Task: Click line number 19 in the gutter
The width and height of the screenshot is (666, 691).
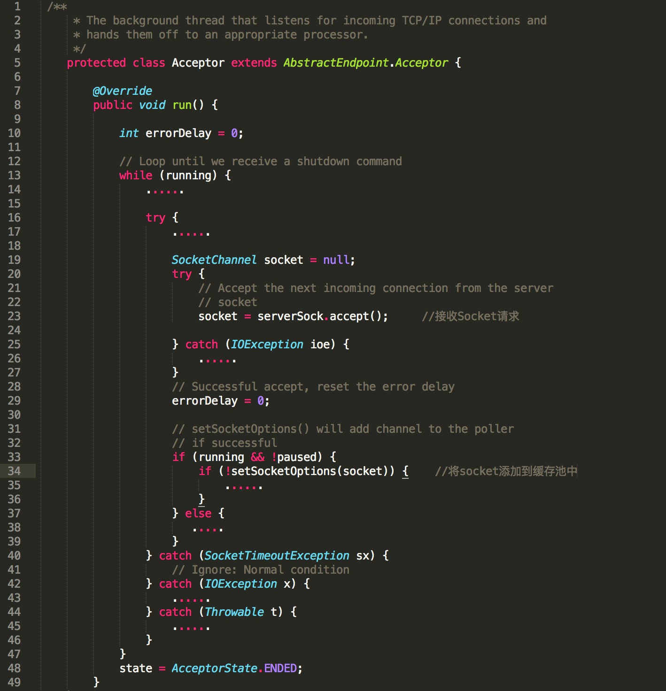Action: [14, 260]
